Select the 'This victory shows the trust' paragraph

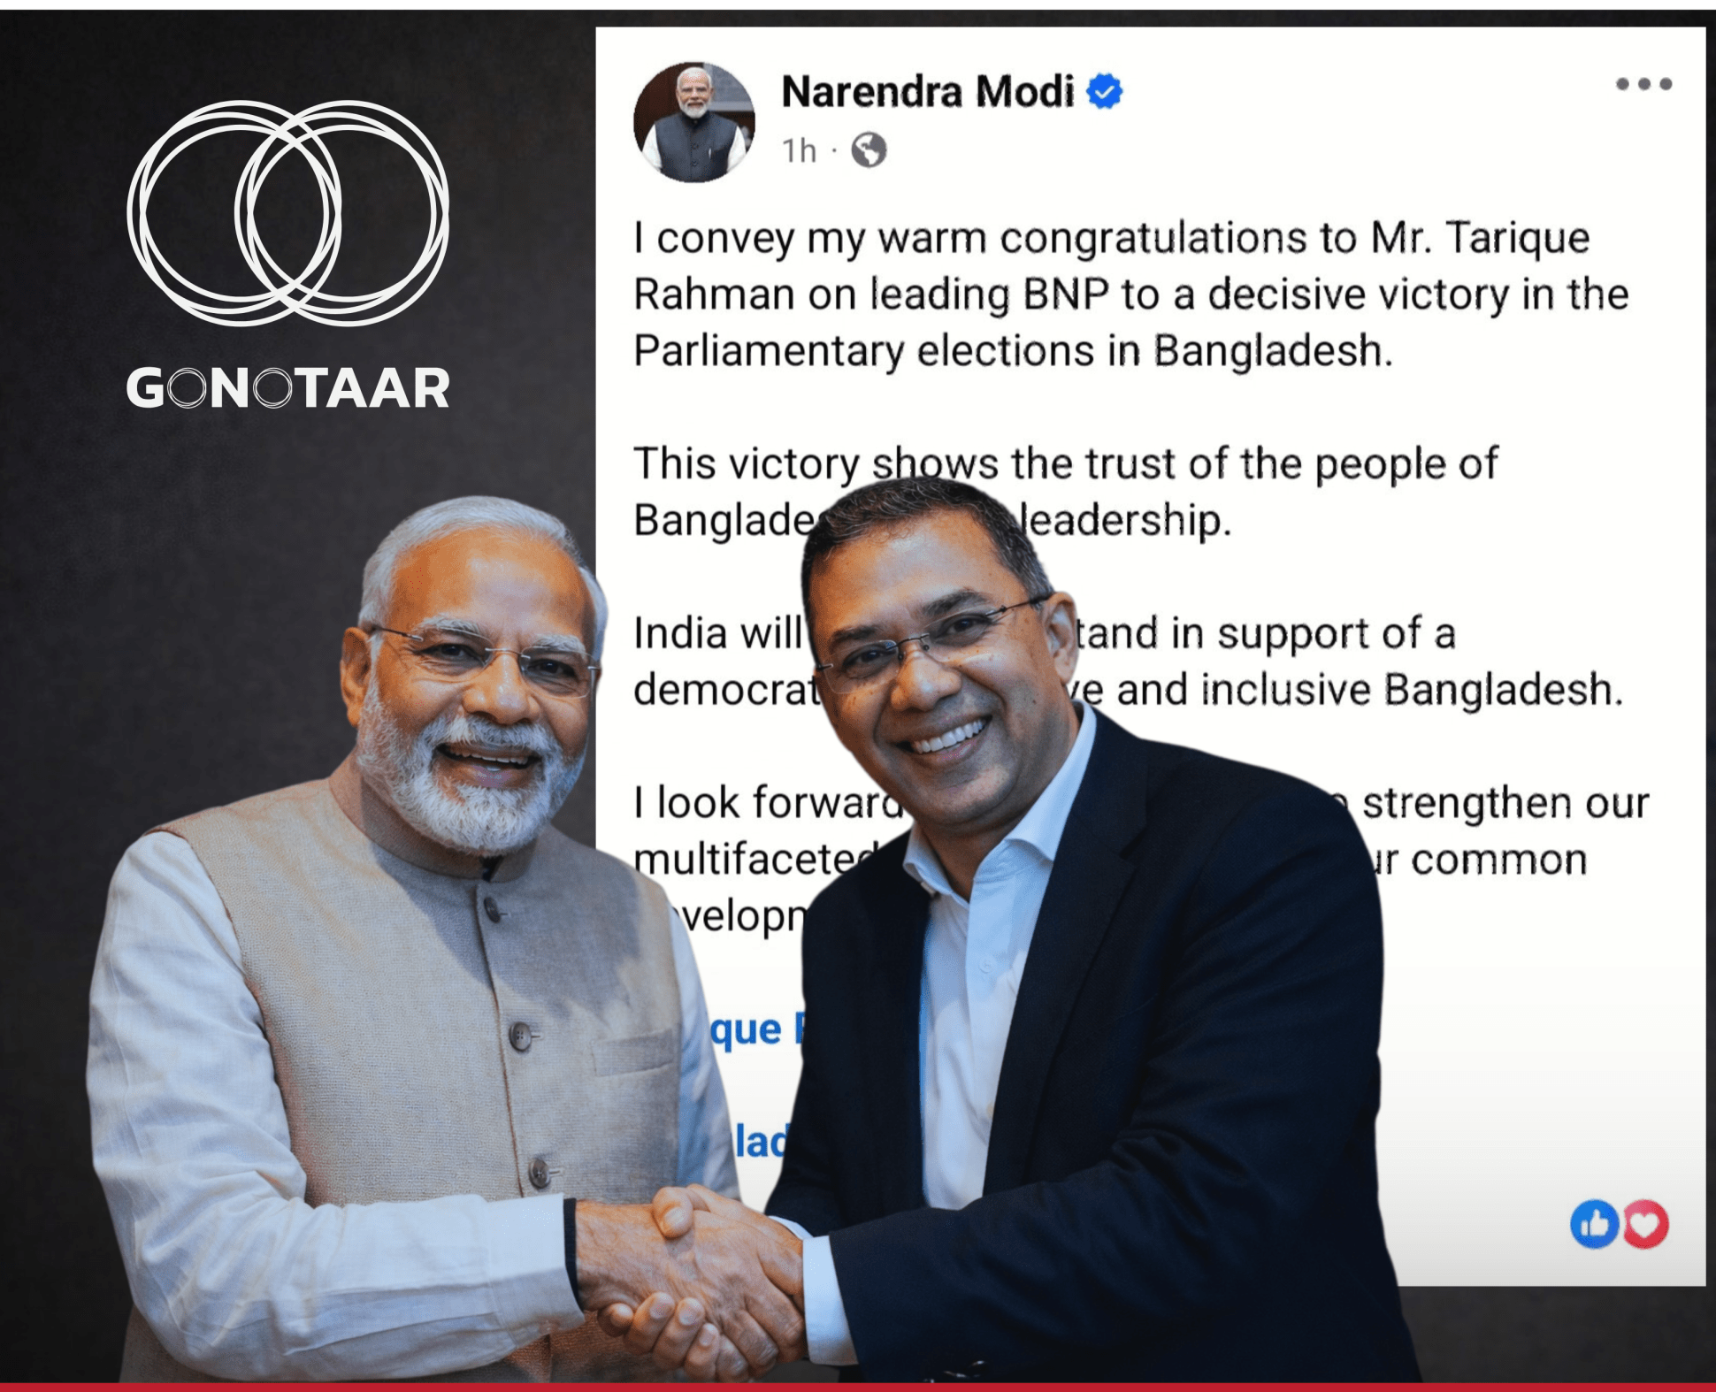1066,491
